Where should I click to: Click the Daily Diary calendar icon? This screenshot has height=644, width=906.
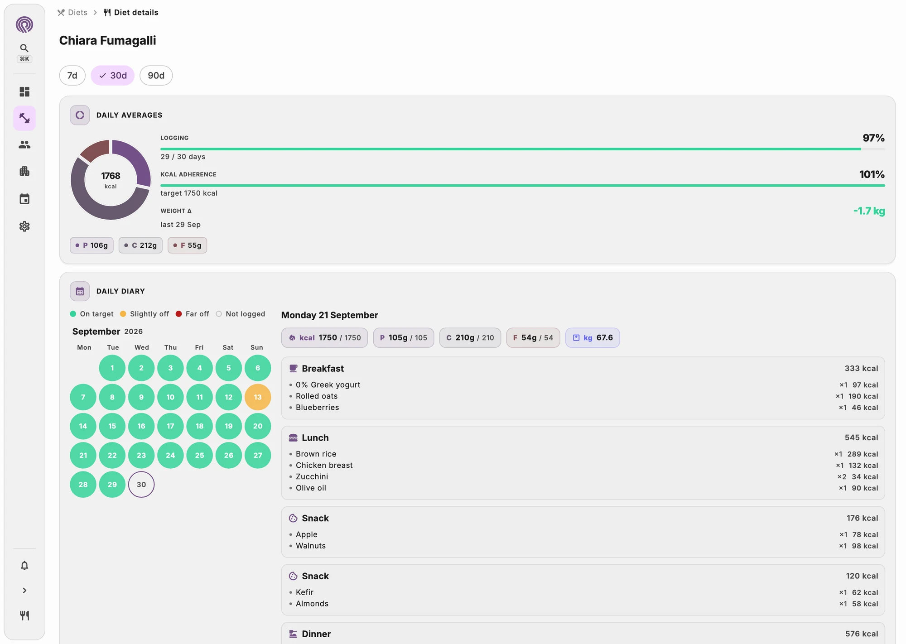coord(80,291)
